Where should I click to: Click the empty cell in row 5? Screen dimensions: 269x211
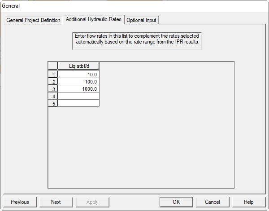(x=78, y=103)
